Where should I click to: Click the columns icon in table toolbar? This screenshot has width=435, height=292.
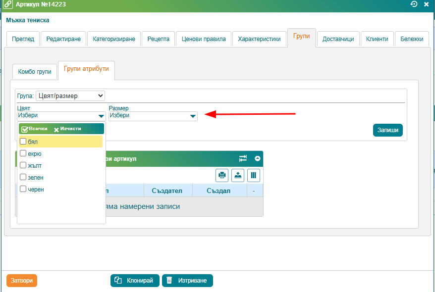pos(254,175)
